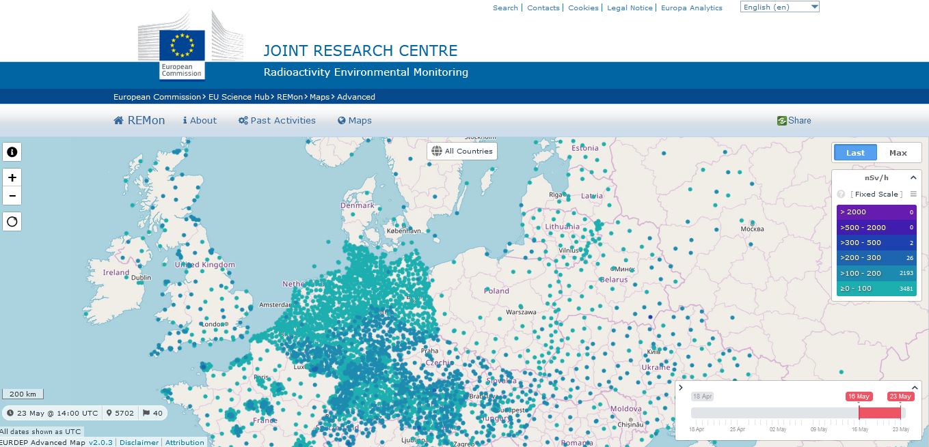Collapse the nSv/h legend panel
The image size is (929, 447).
point(913,177)
